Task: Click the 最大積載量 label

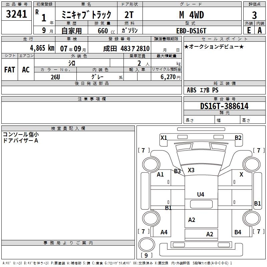Action: point(166,56)
